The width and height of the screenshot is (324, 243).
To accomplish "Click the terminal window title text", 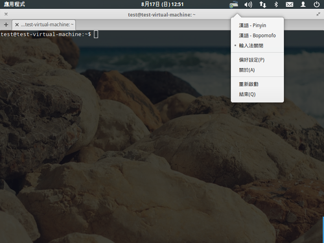I will 161,15.
